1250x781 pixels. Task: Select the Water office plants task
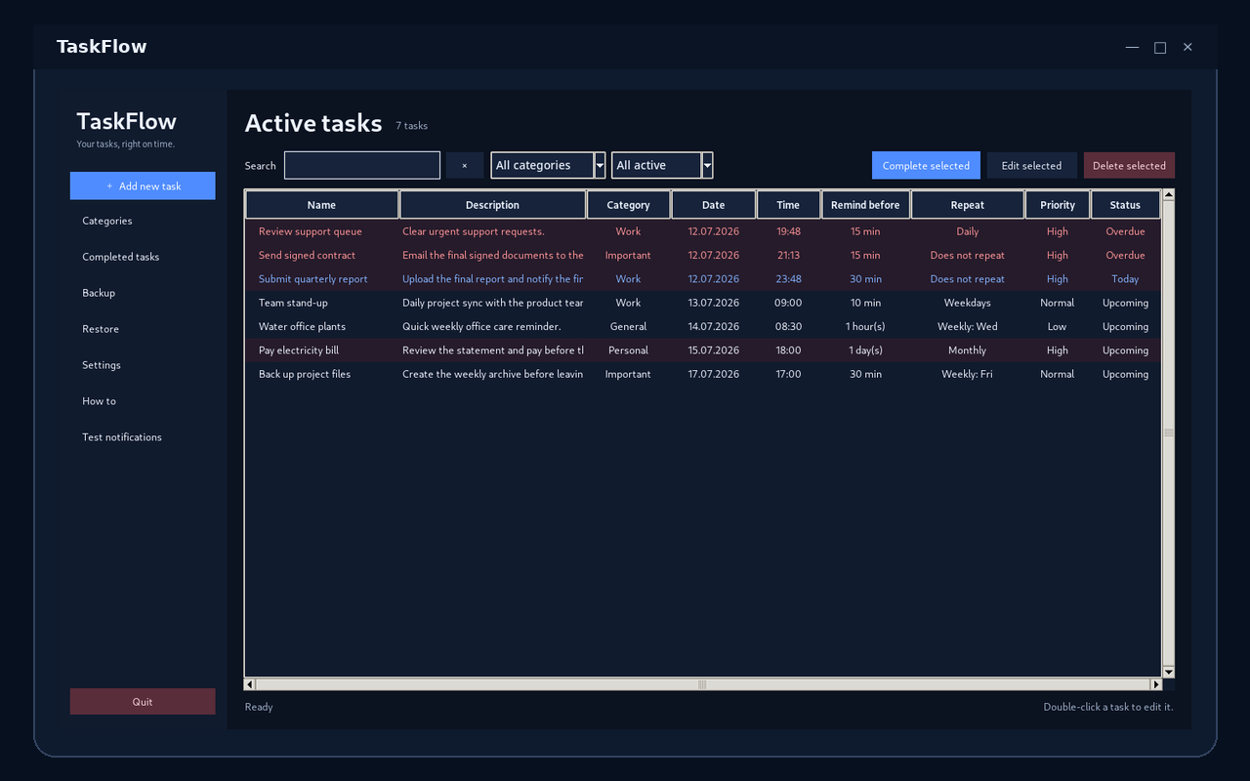[x=703, y=326]
